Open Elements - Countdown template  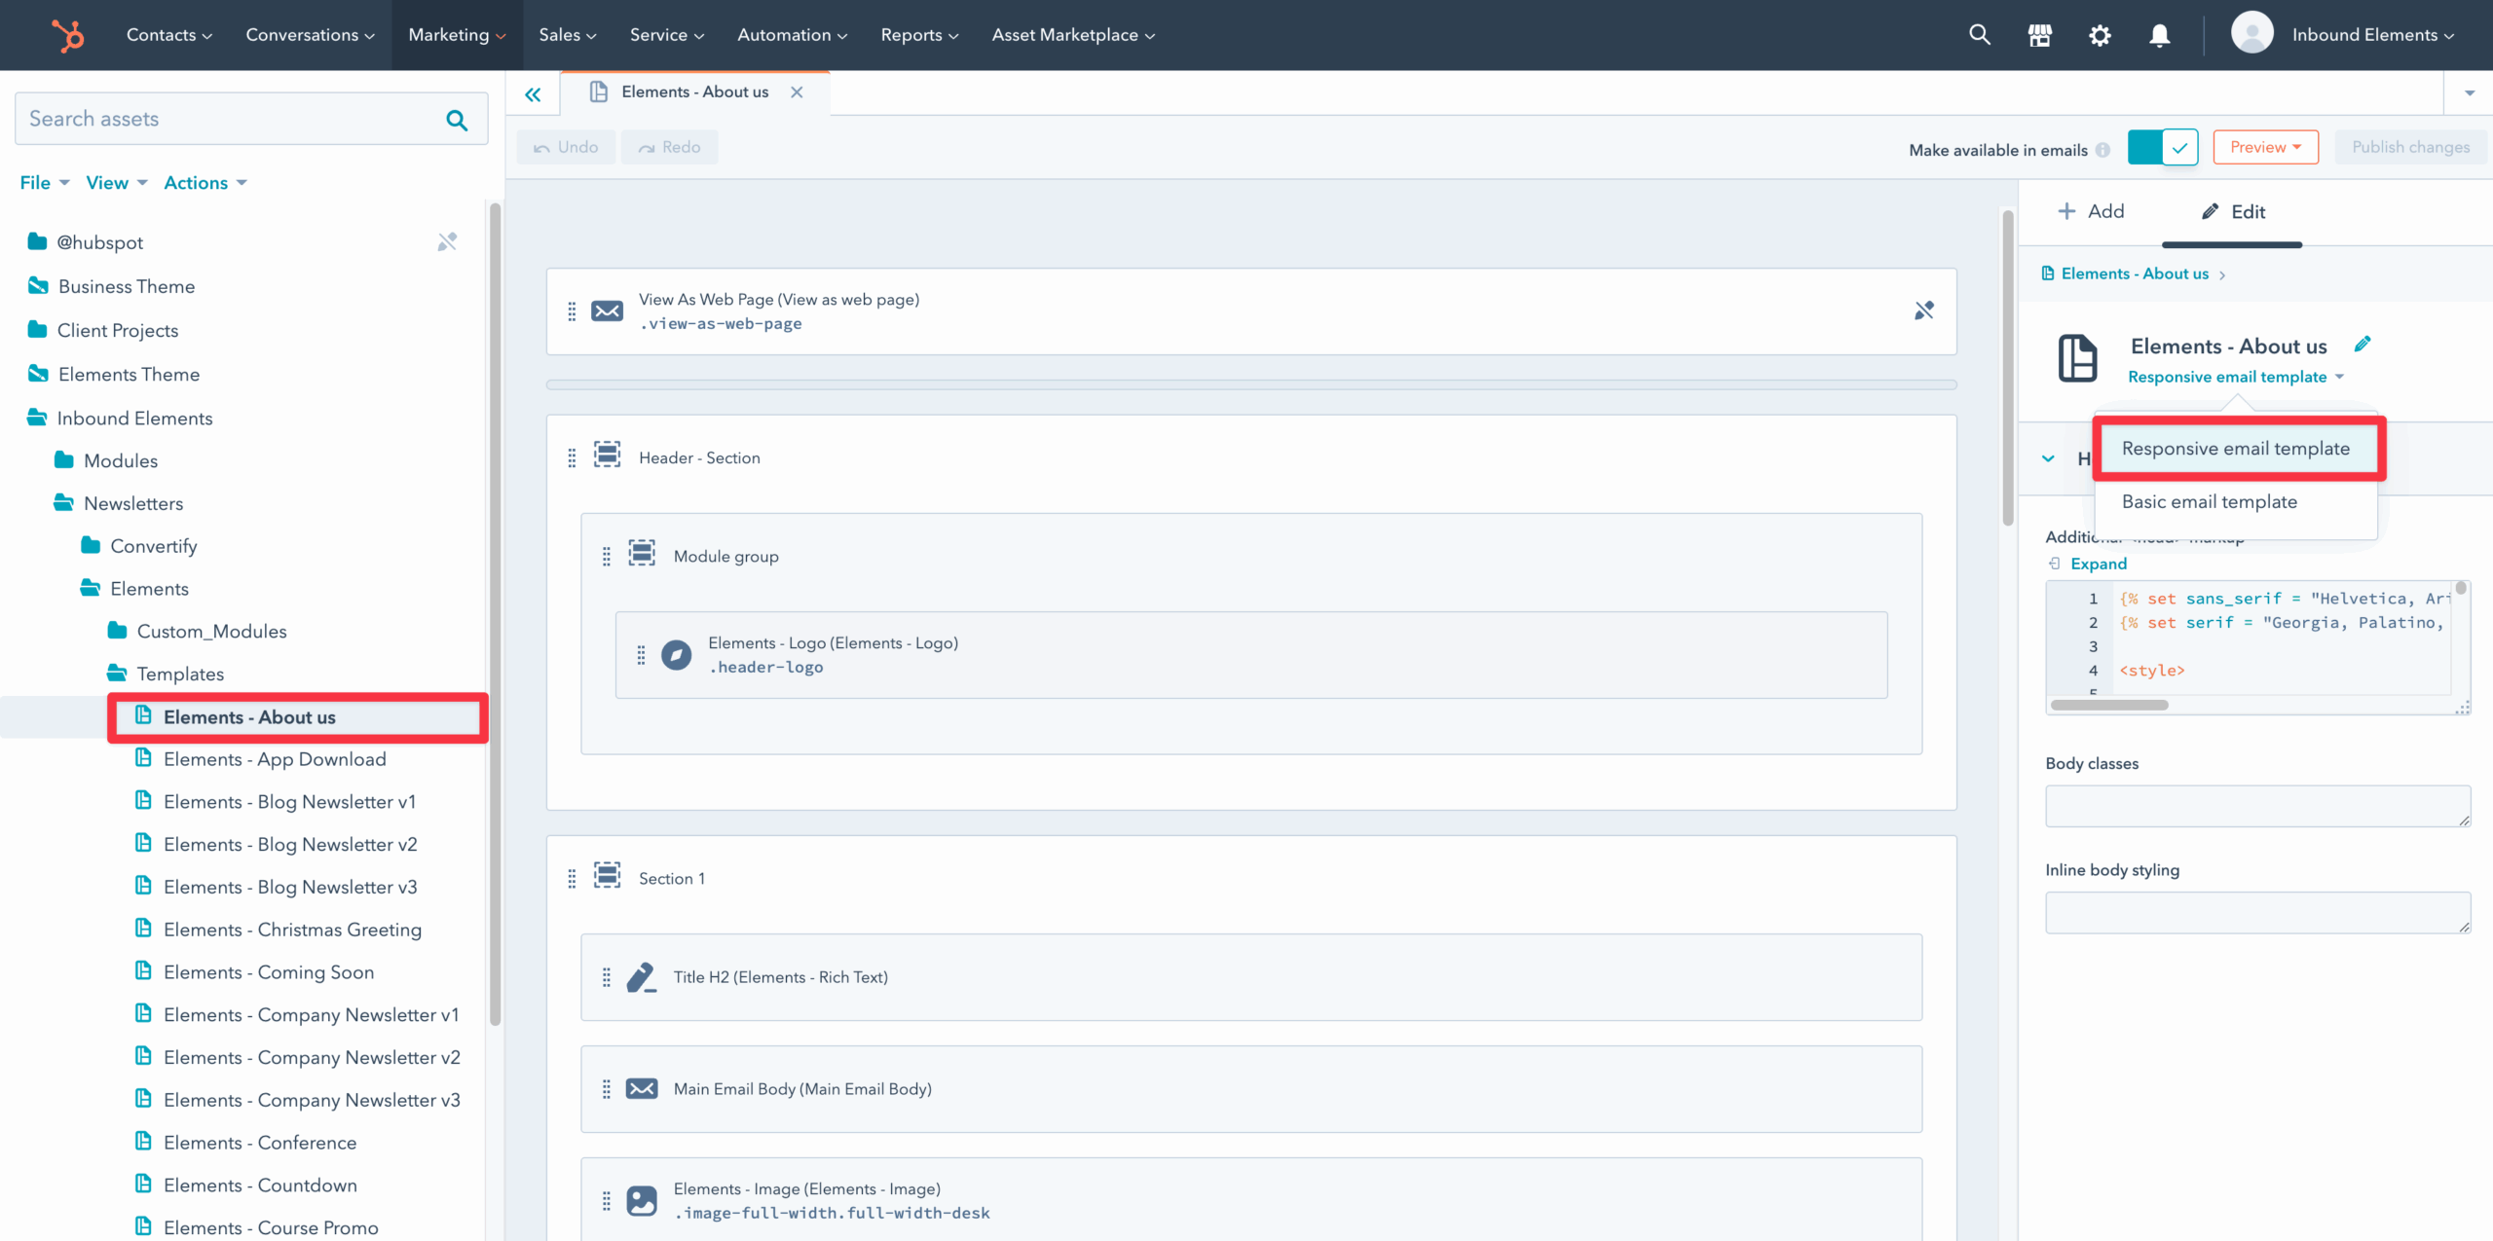pos(260,1186)
